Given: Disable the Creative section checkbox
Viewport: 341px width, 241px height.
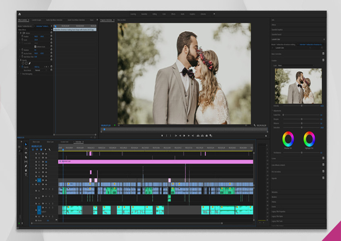Looking at the screenshot, I should point(323,60).
